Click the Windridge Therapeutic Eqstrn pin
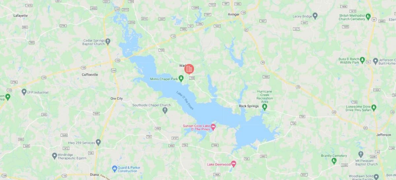Viewport: 396px width, 180px height. tap(54, 156)
